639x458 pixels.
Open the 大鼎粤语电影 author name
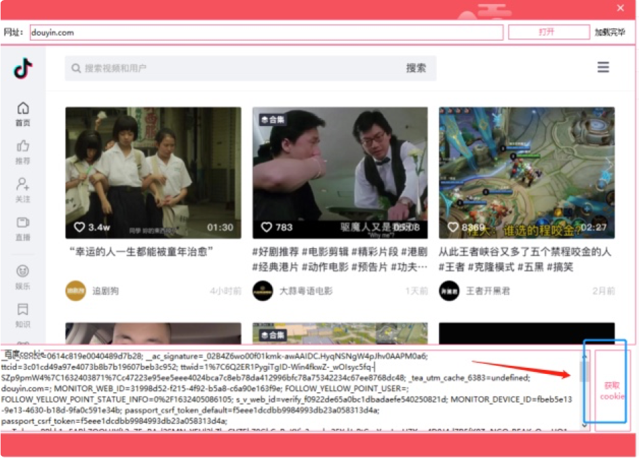pos(306,291)
